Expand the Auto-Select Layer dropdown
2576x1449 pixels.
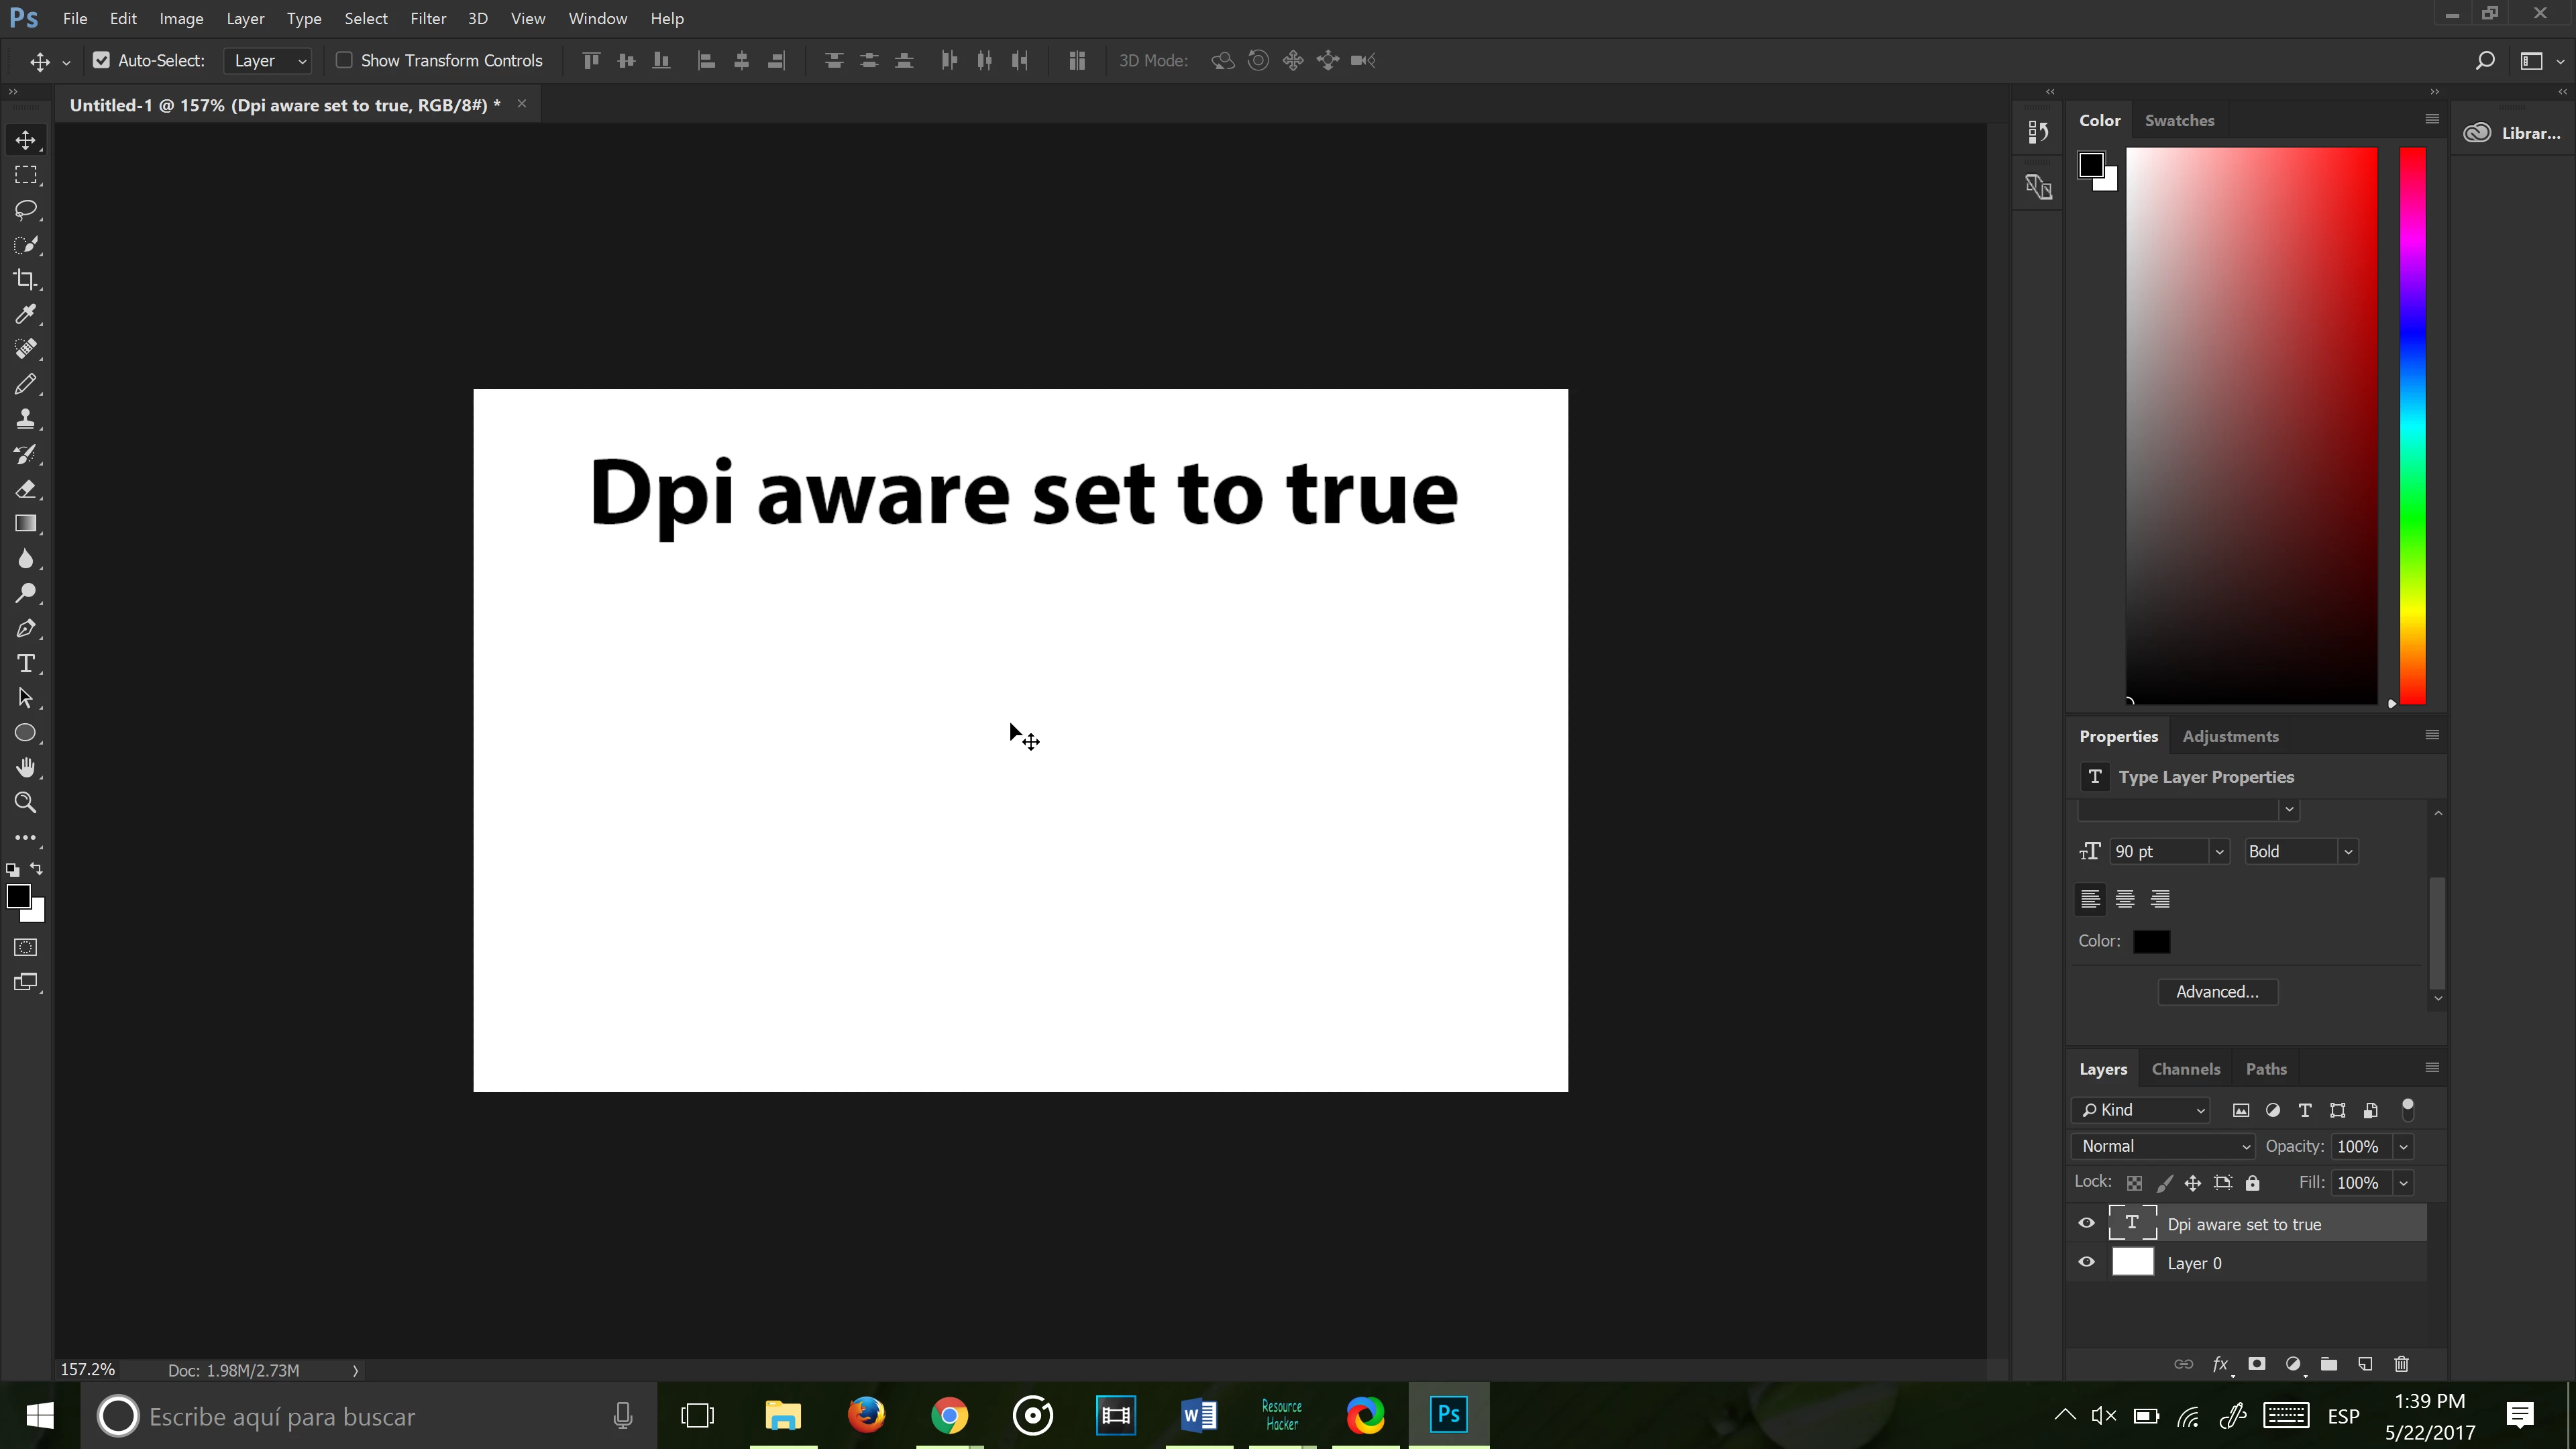pyautogui.click(x=269, y=61)
